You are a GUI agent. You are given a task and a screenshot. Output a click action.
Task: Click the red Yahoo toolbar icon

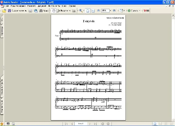pyautogui.click(x=146, y=11)
